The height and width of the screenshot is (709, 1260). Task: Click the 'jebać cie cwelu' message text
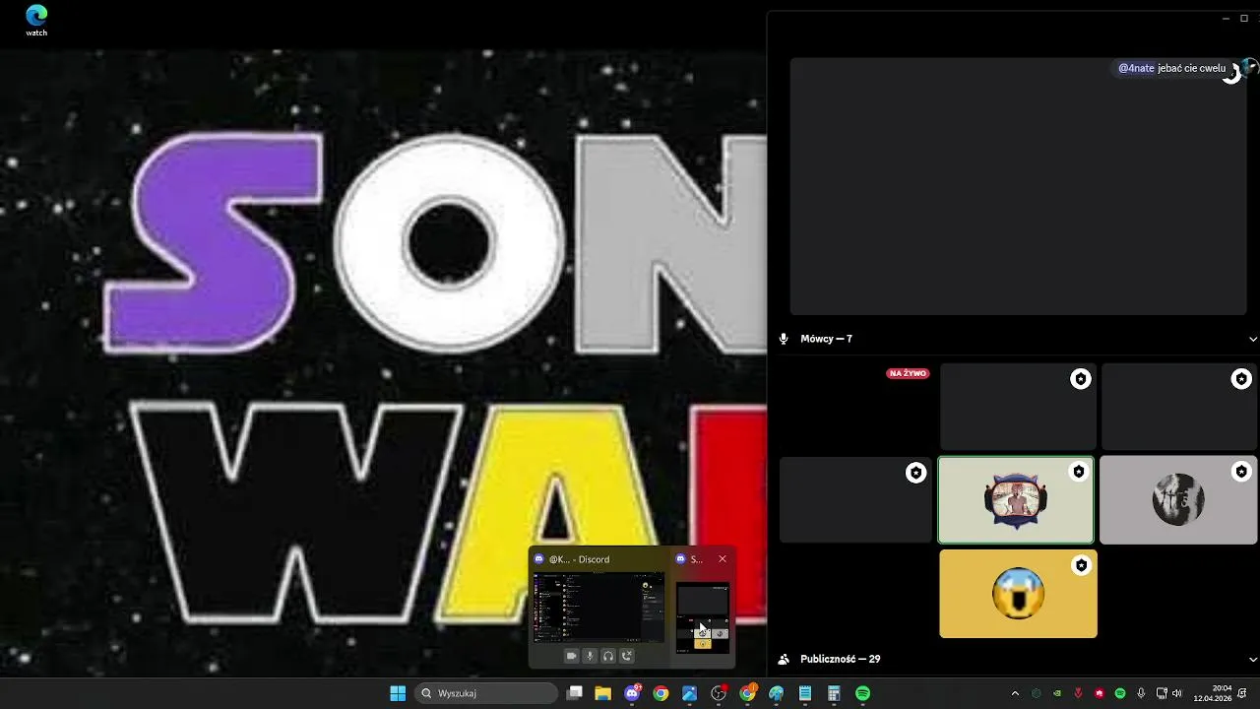coord(1192,68)
